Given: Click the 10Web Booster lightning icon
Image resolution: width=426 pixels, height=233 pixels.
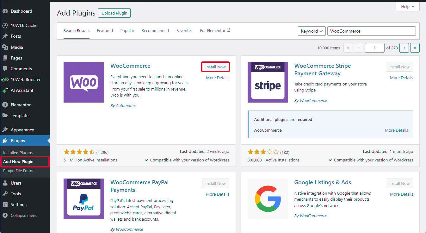Looking at the screenshot, I should pyautogui.click(x=5, y=79).
